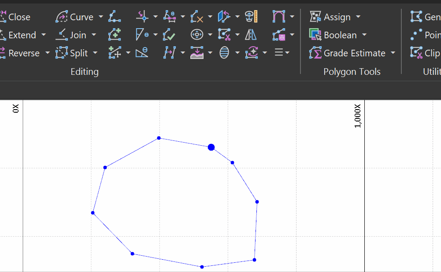This screenshot has height=272, width=441.
Task: Open dropdown beside blue plane rotate icon
Action: click(237, 17)
